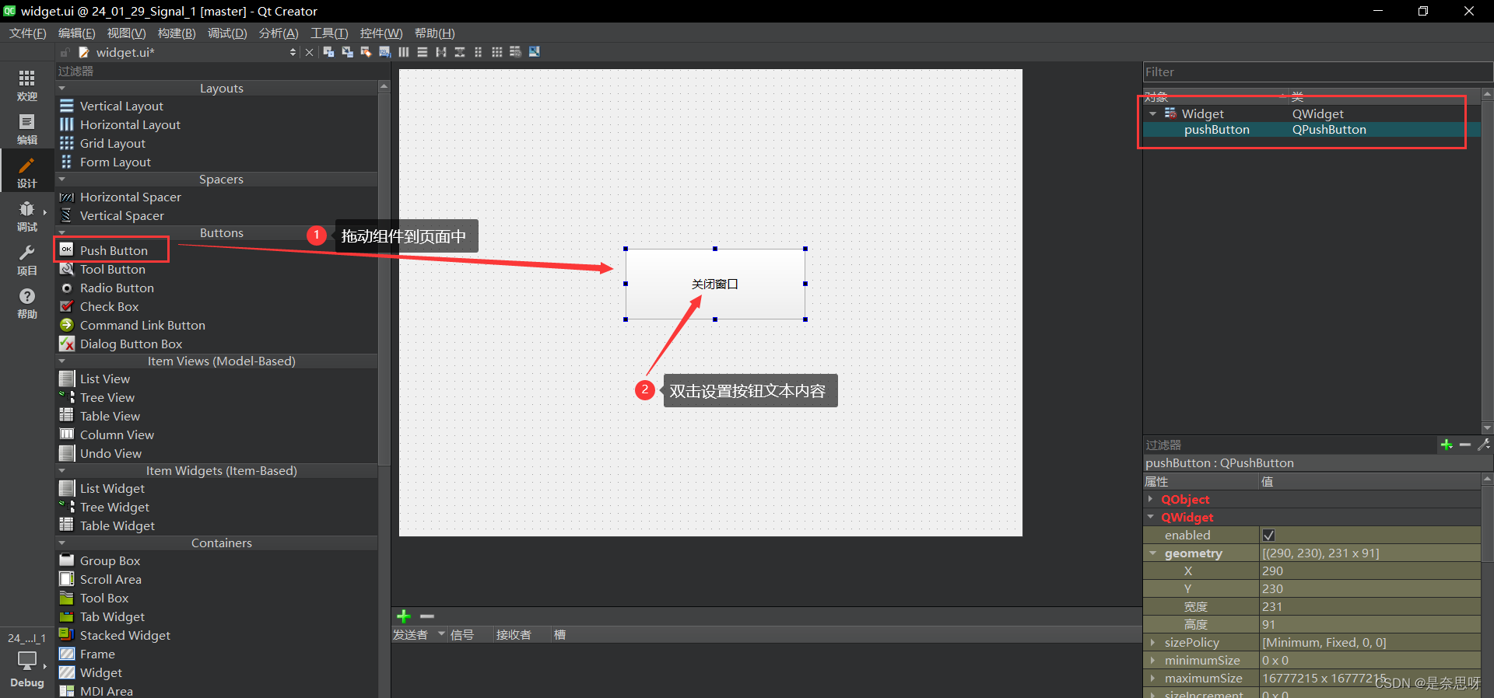The image size is (1494, 698).
Task: Toggle the enabled property checkbox
Action: coord(1268,536)
